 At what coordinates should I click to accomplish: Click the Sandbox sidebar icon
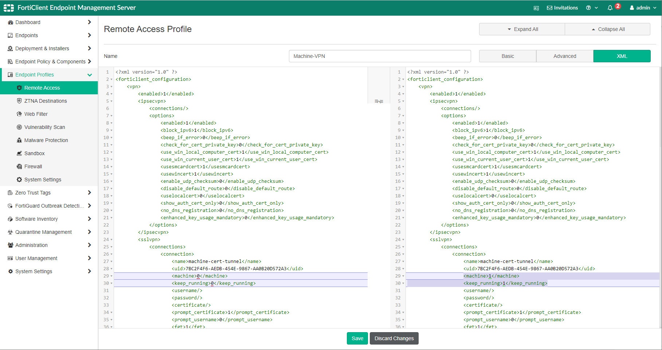[x=19, y=153]
